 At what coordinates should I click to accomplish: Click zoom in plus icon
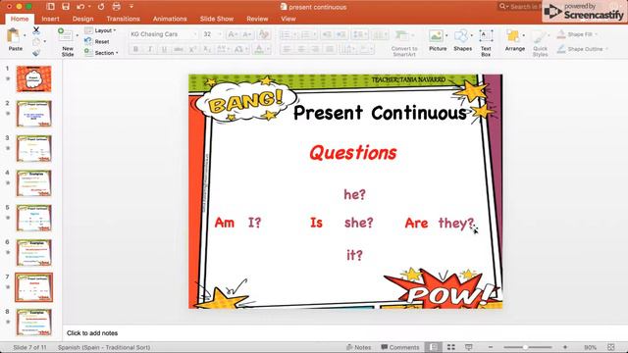click(x=565, y=347)
